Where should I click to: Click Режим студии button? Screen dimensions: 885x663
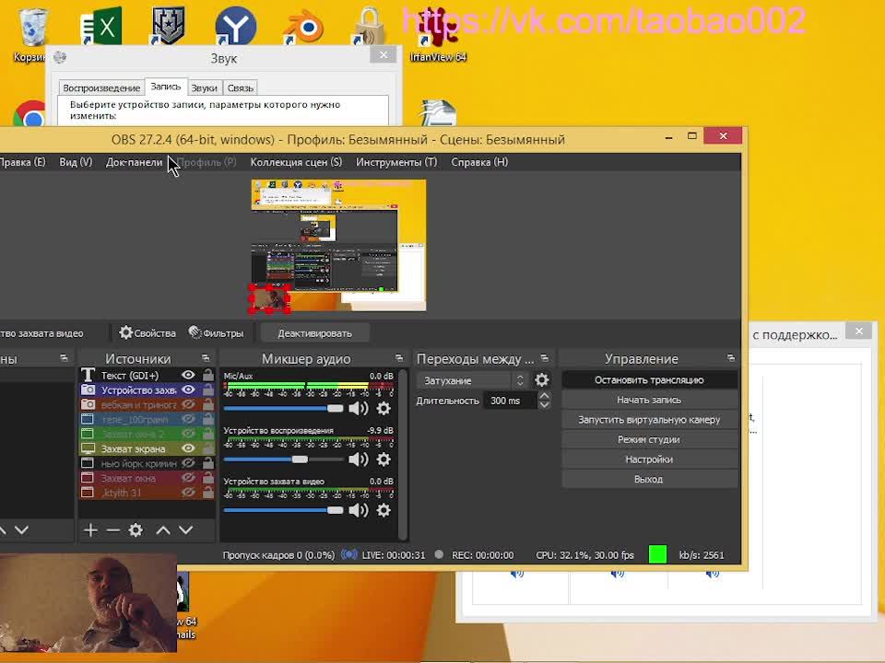(x=649, y=439)
